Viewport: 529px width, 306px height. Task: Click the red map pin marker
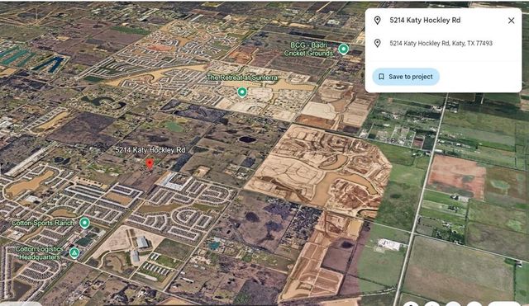[150, 164]
